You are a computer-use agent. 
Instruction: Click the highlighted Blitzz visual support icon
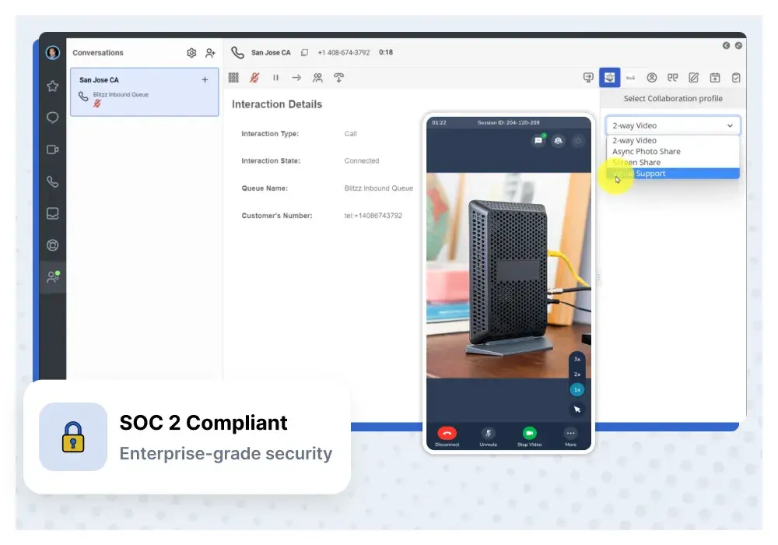(x=610, y=77)
